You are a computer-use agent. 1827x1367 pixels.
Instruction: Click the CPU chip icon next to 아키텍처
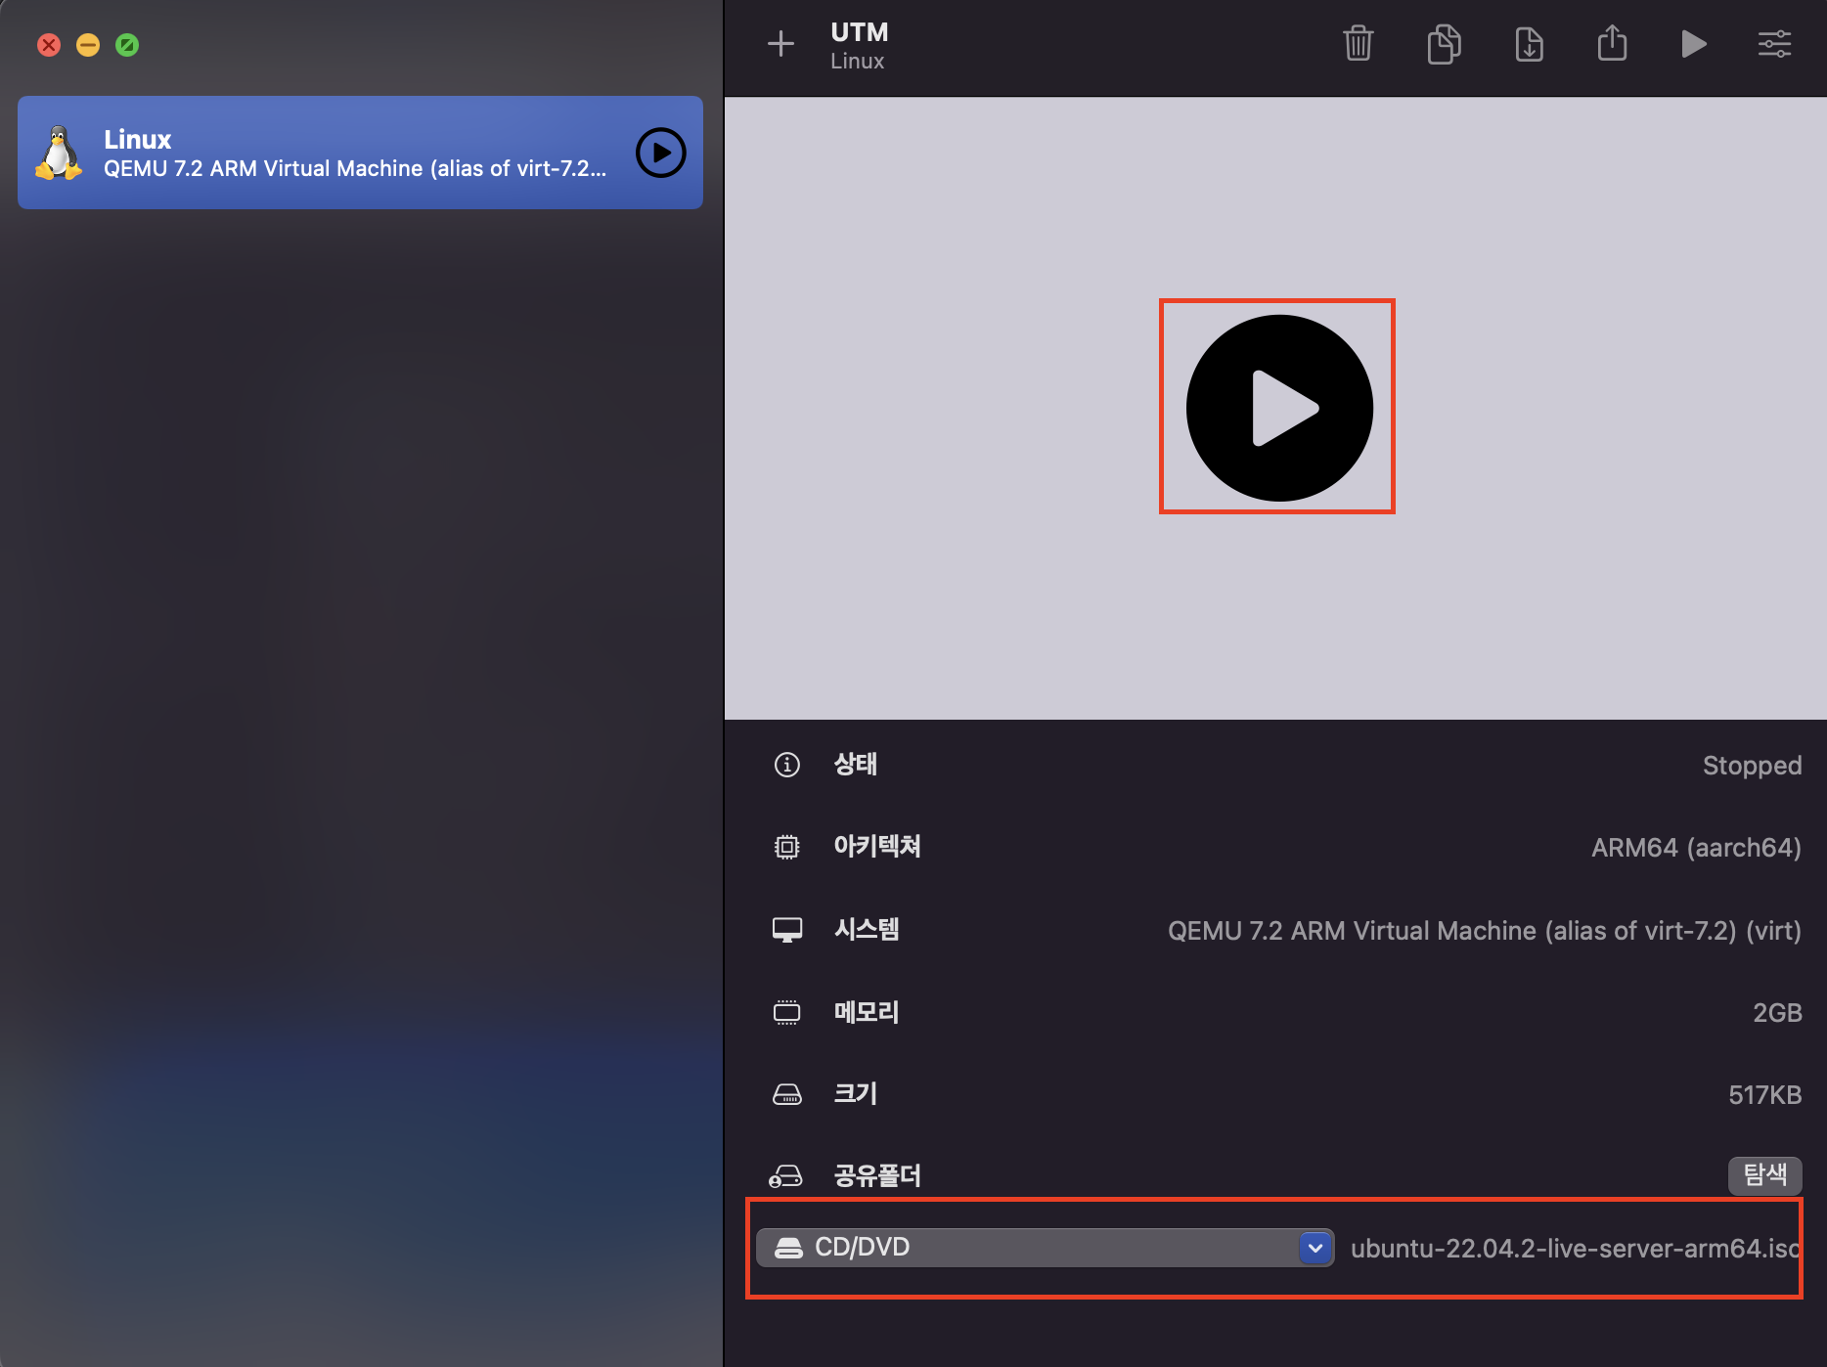point(786,847)
